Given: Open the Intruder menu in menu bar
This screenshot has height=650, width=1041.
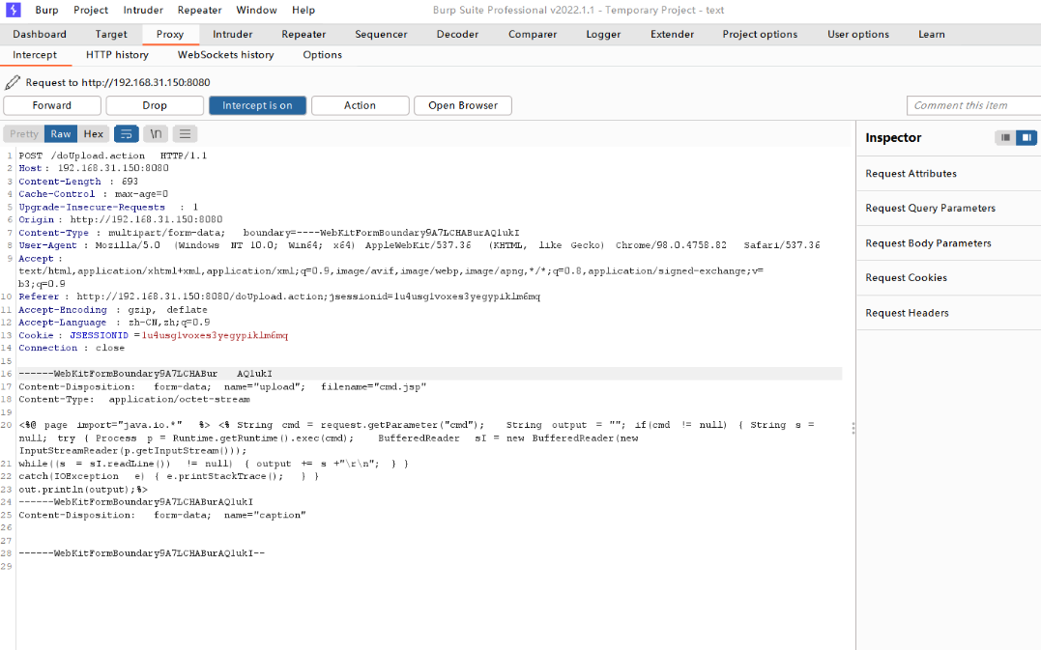Looking at the screenshot, I should 143,10.
